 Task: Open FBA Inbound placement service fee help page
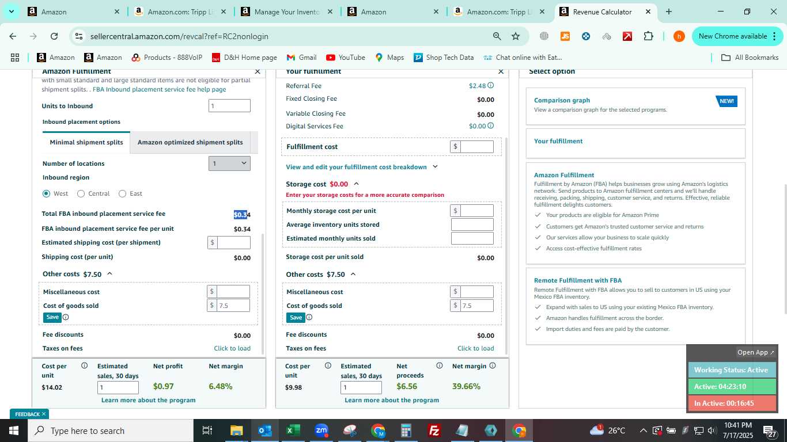[x=160, y=89]
